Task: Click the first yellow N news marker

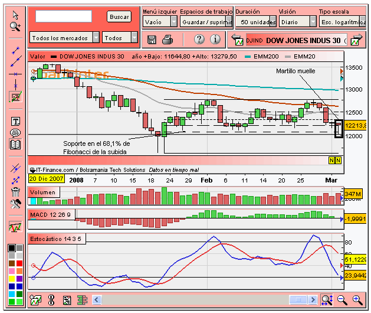Action: 331,161
